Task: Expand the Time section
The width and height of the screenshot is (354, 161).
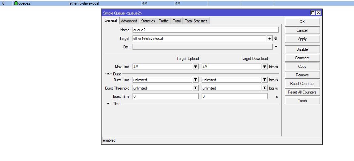Action: [108, 104]
